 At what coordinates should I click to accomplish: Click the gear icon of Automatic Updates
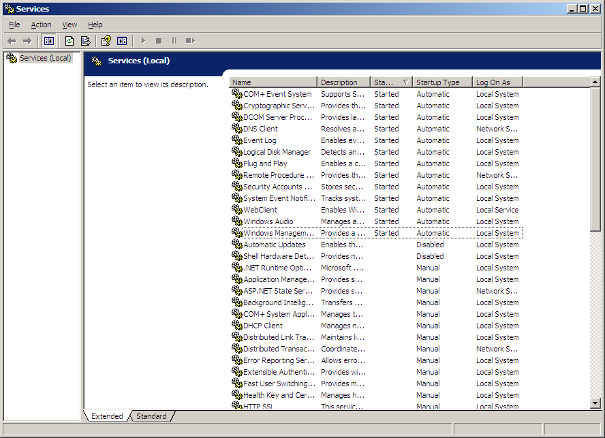click(x=237, y=245)
